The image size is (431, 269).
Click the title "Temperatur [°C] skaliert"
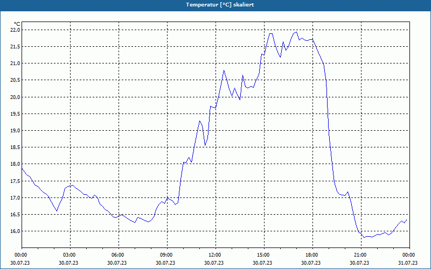[220, 5]
